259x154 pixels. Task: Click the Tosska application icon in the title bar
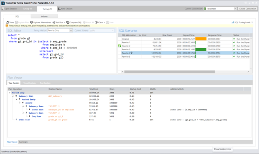coord(3,3)
